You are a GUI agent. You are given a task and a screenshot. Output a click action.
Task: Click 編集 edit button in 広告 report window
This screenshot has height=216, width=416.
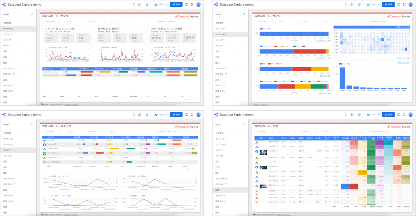point(388,115)
